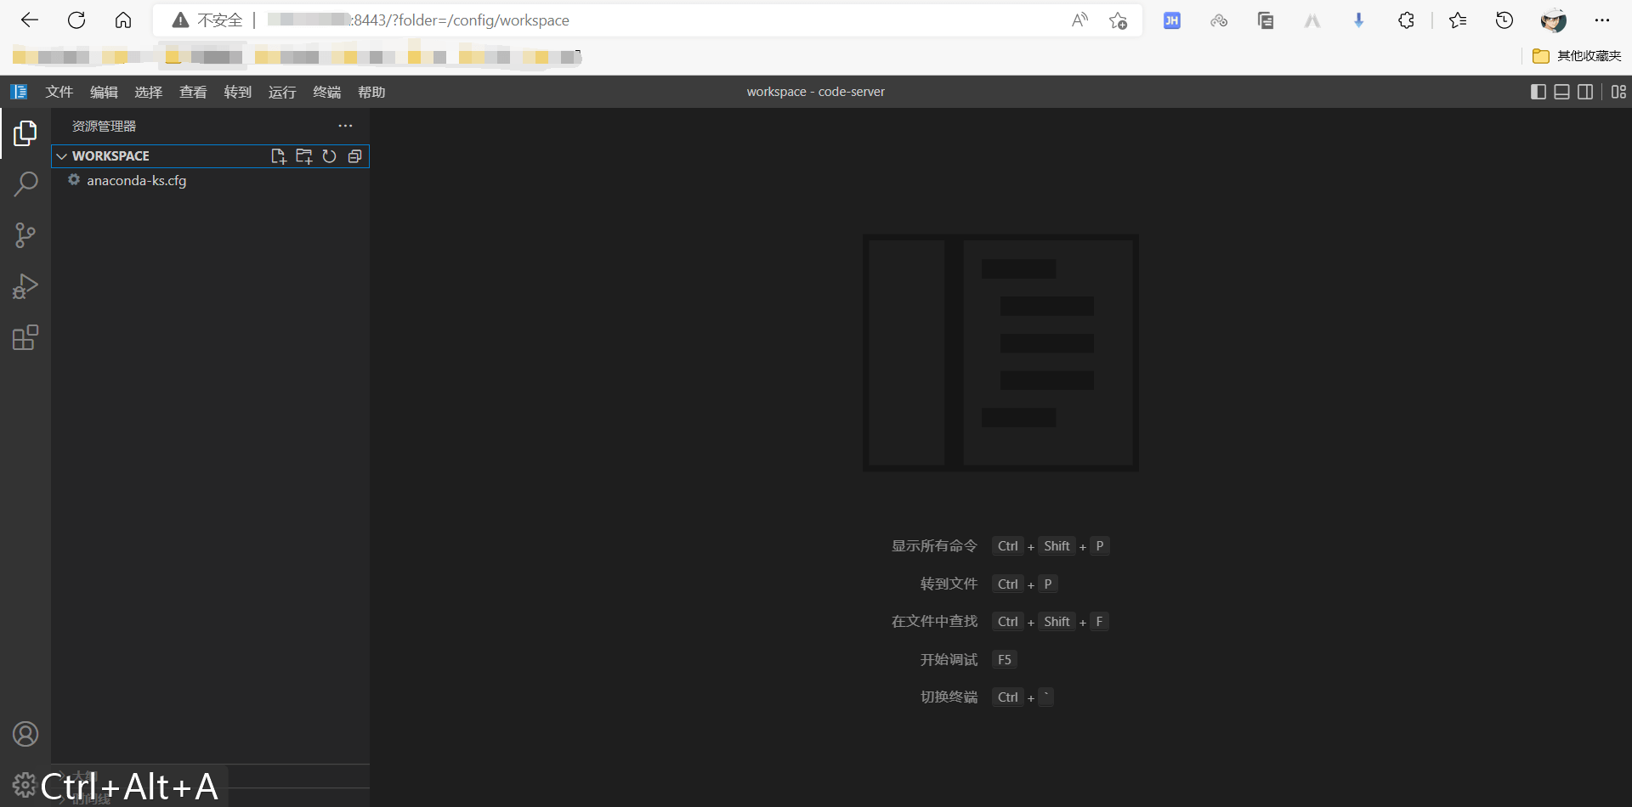Toggle the secondary side bar visibility
1632x807 pixels.
pos(1585,92)
